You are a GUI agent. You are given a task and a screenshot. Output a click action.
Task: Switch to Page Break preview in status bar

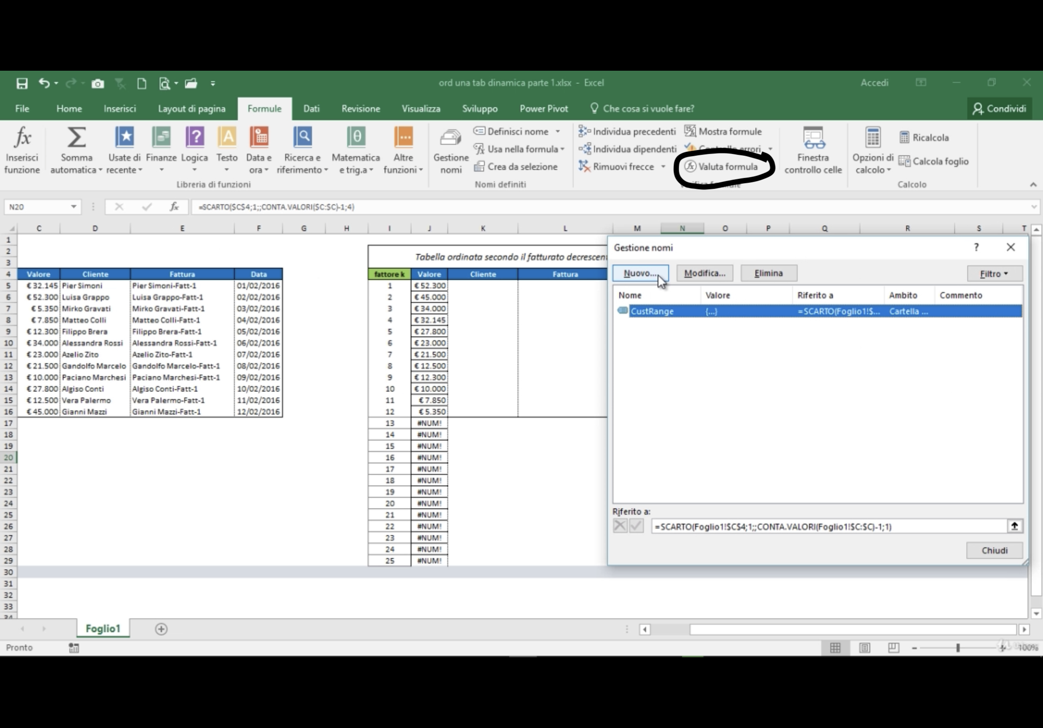click(893, 648)
